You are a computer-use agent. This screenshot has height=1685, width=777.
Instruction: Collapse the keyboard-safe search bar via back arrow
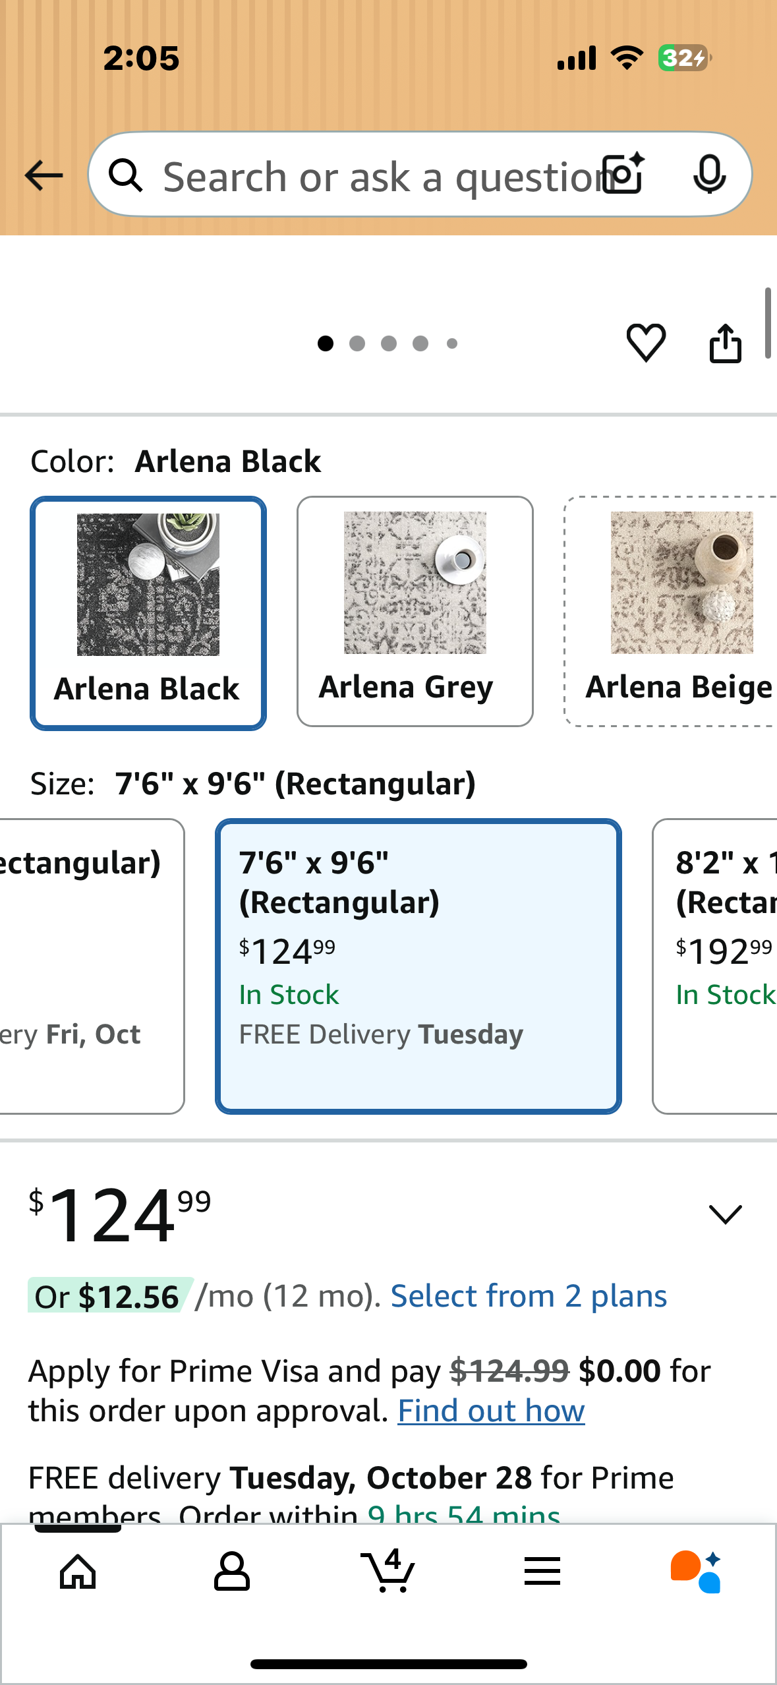click(42, 175)
